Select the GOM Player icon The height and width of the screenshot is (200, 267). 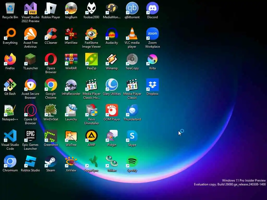112,110
